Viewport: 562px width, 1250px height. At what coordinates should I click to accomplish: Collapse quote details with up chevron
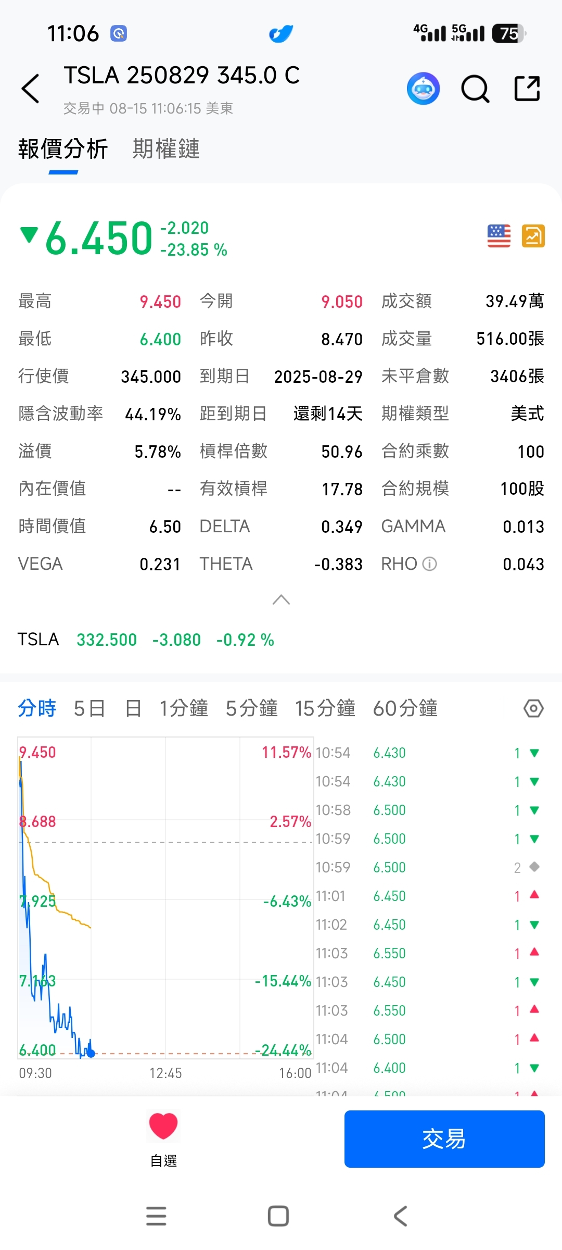click(281, 600)
